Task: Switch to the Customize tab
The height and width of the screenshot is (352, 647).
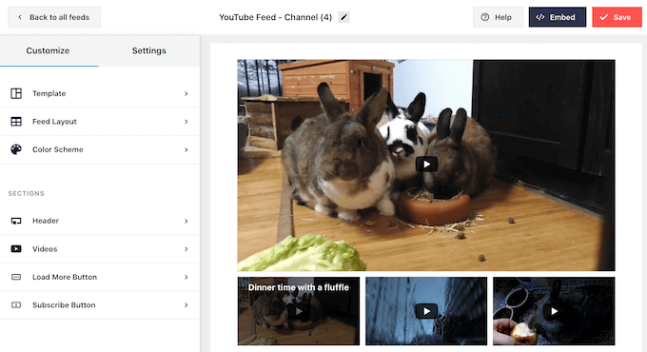Action: pos(48,50)
